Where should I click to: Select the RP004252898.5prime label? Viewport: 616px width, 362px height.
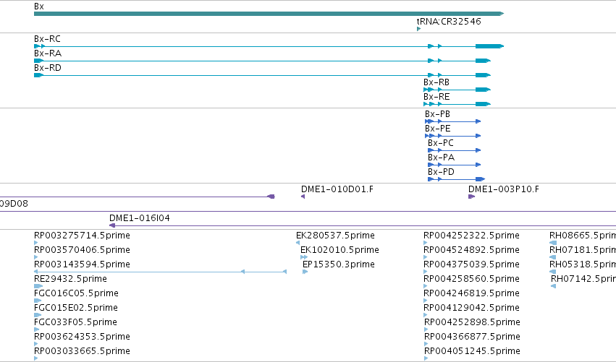(472, 322)
